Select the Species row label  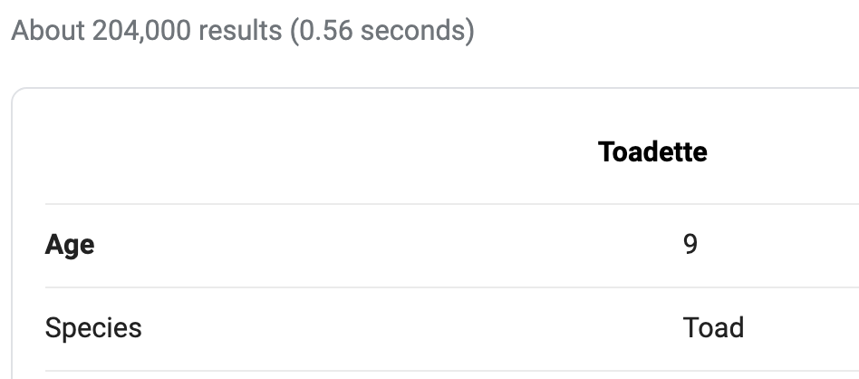pos(93,328)
